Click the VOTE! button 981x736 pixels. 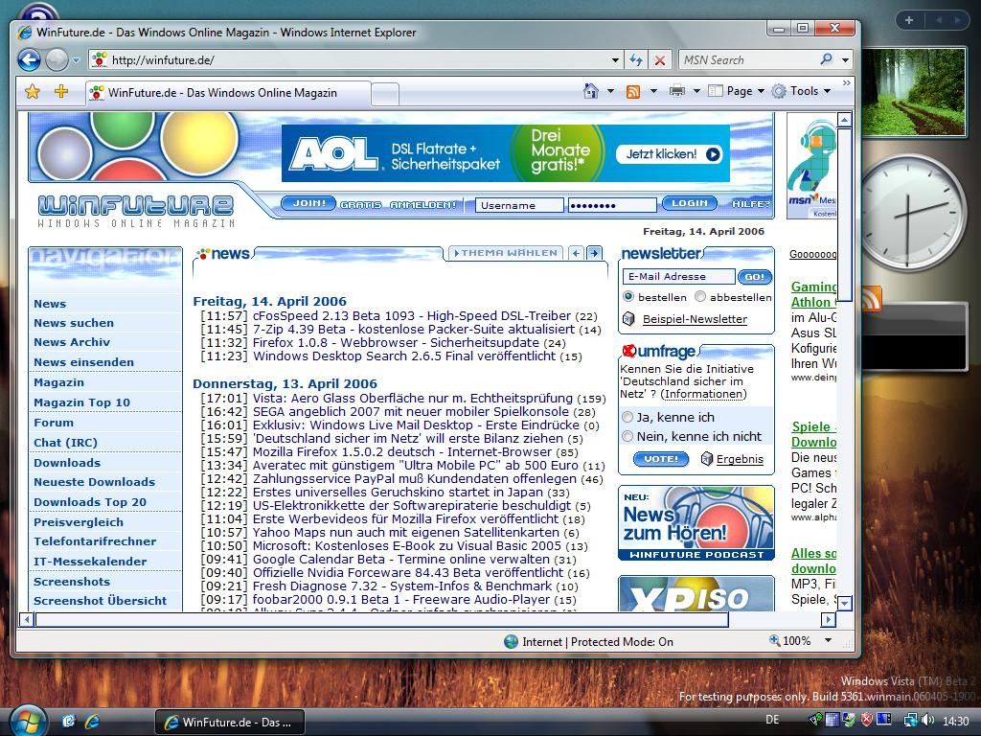click(661, 459)
